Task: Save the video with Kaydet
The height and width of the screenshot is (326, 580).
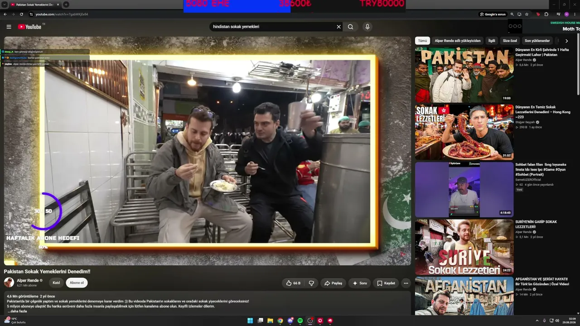Action: (x=386, y=283)
